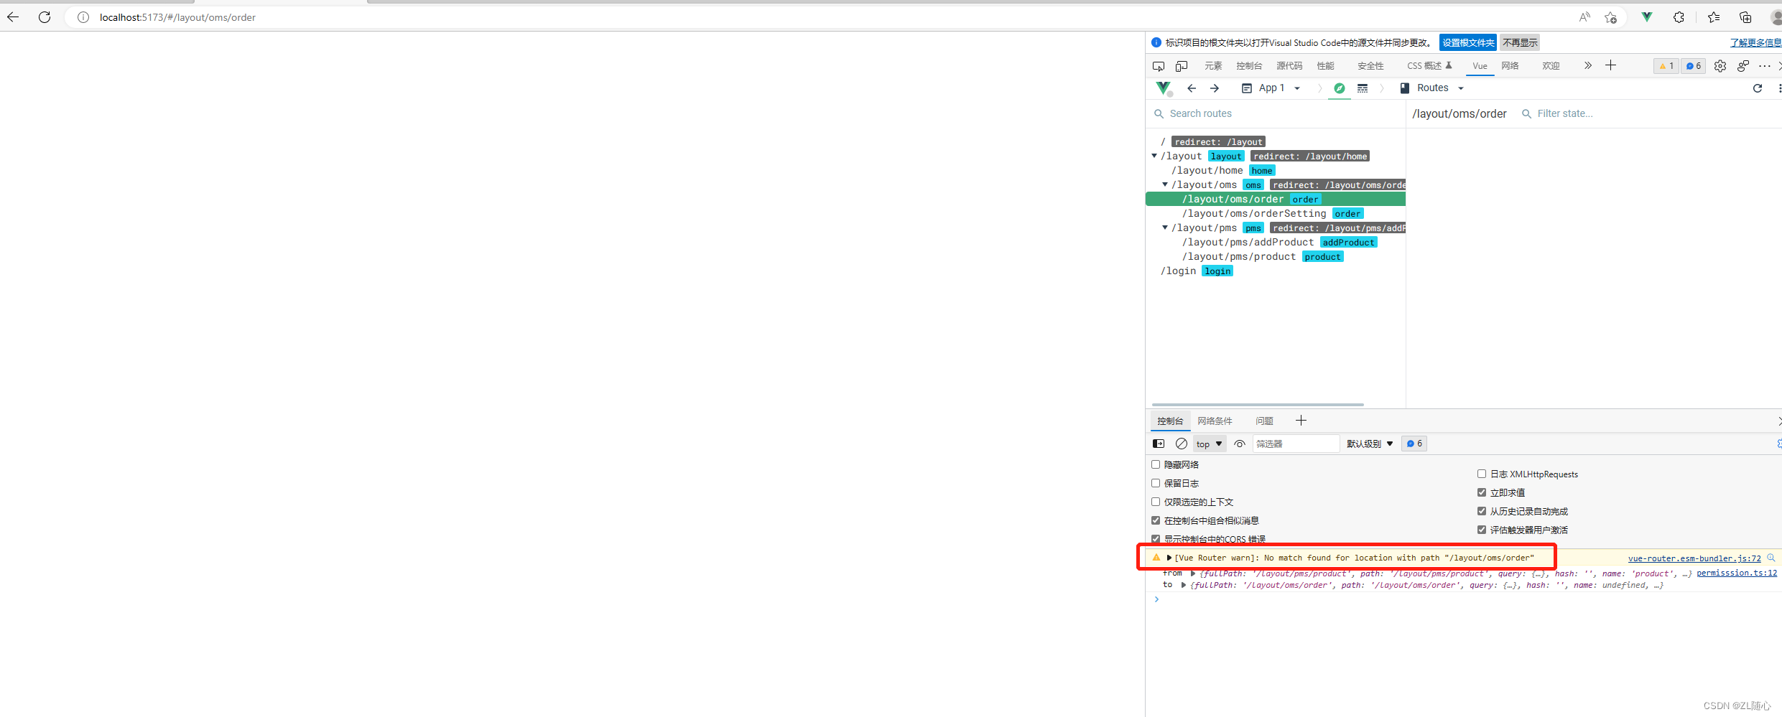Open the top frame context dropdown
Viewport: 1782px width, 717px height.
point(1209,444)
